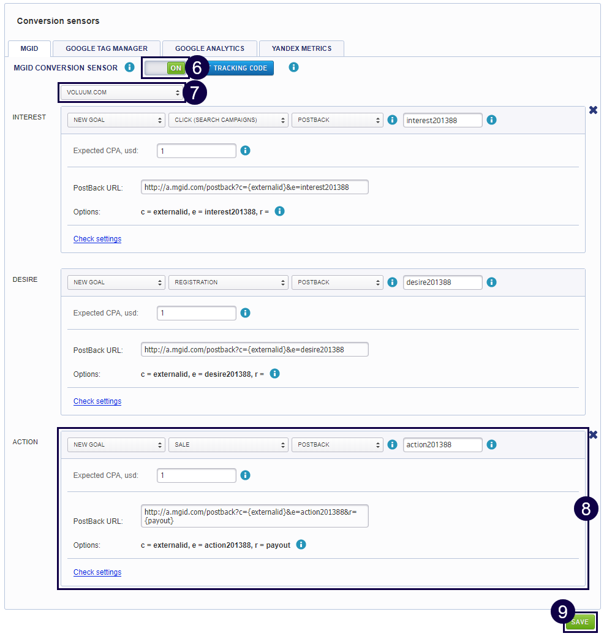Click info icon next to Interest Expected CPA
This screenshot has width=604, height=636.
click(x=246, y=150)
